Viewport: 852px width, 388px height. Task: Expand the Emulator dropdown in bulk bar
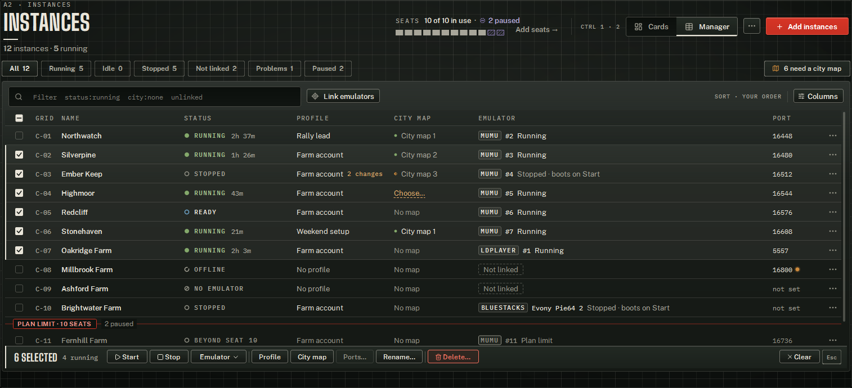pyautogui.click(x=219, y=357)
